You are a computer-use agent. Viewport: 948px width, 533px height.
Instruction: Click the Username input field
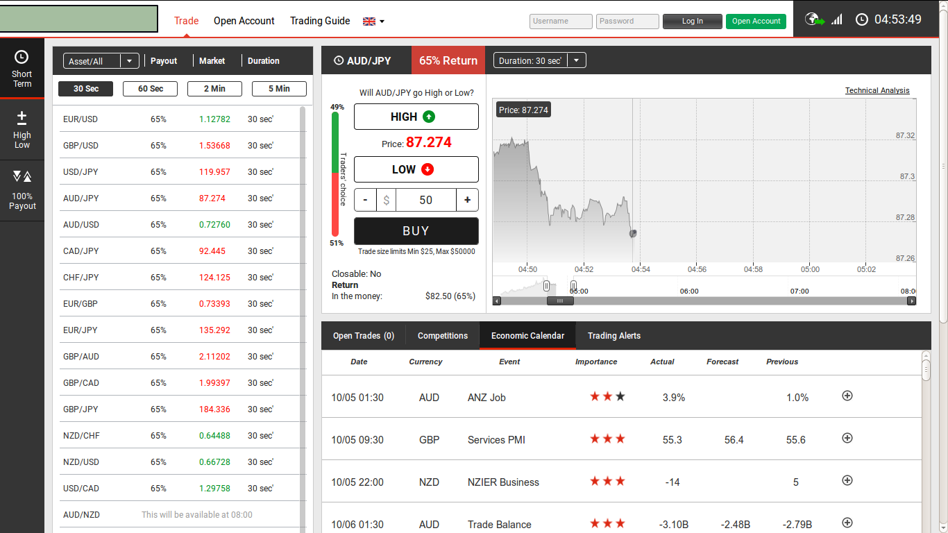[x=561, y=22]
